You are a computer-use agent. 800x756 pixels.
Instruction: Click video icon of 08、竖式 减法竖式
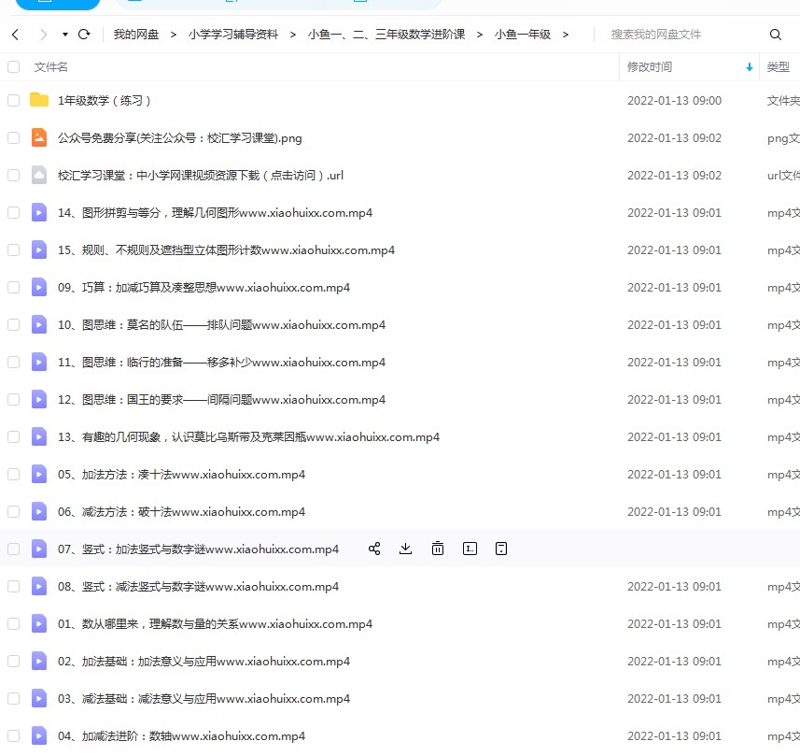tap(39, 586)
